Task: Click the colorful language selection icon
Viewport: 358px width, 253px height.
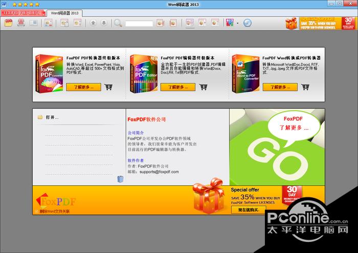Action: tap(230, 23)
